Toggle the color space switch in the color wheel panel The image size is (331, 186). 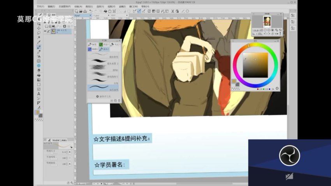coord(277,89)
